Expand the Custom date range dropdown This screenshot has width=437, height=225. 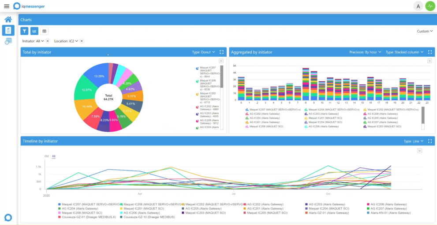coord(425,31)
